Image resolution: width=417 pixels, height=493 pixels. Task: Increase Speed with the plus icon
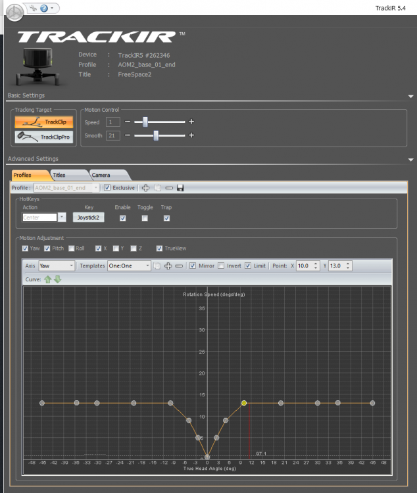(x=191, y=122)
